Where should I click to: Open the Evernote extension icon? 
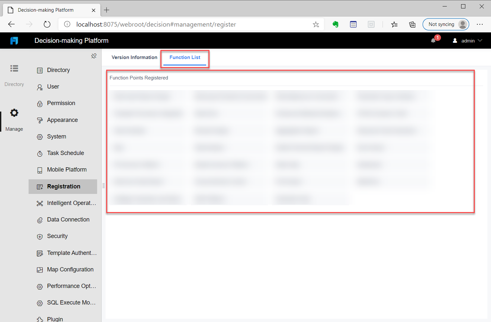click(335, 24)
